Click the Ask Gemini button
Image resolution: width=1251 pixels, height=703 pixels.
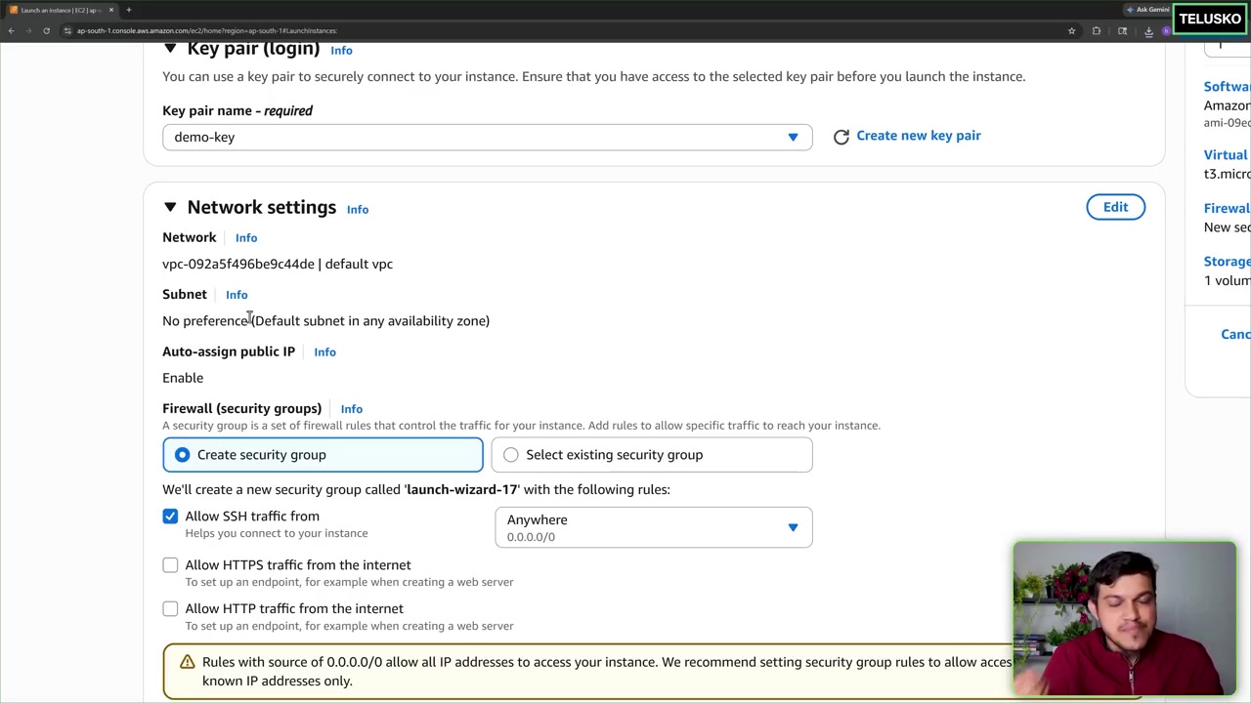[1148, 10]
